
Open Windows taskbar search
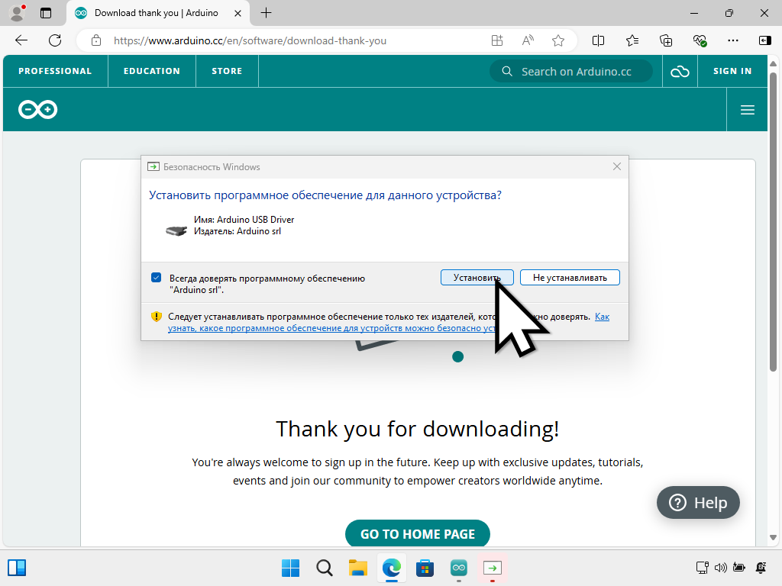click(324, 568)
